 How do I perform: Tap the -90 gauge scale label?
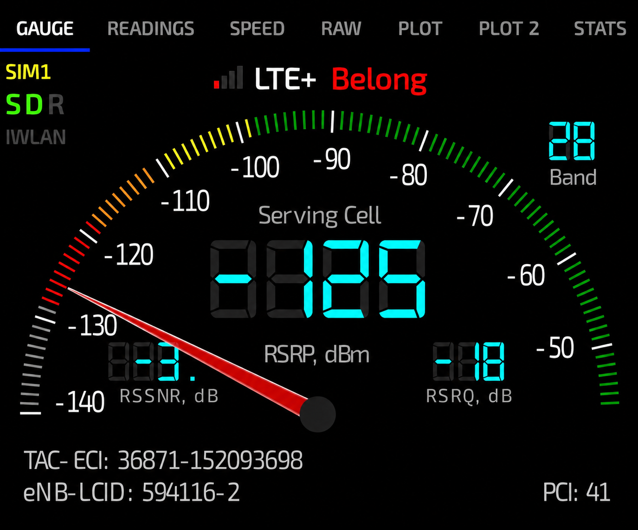332,160
